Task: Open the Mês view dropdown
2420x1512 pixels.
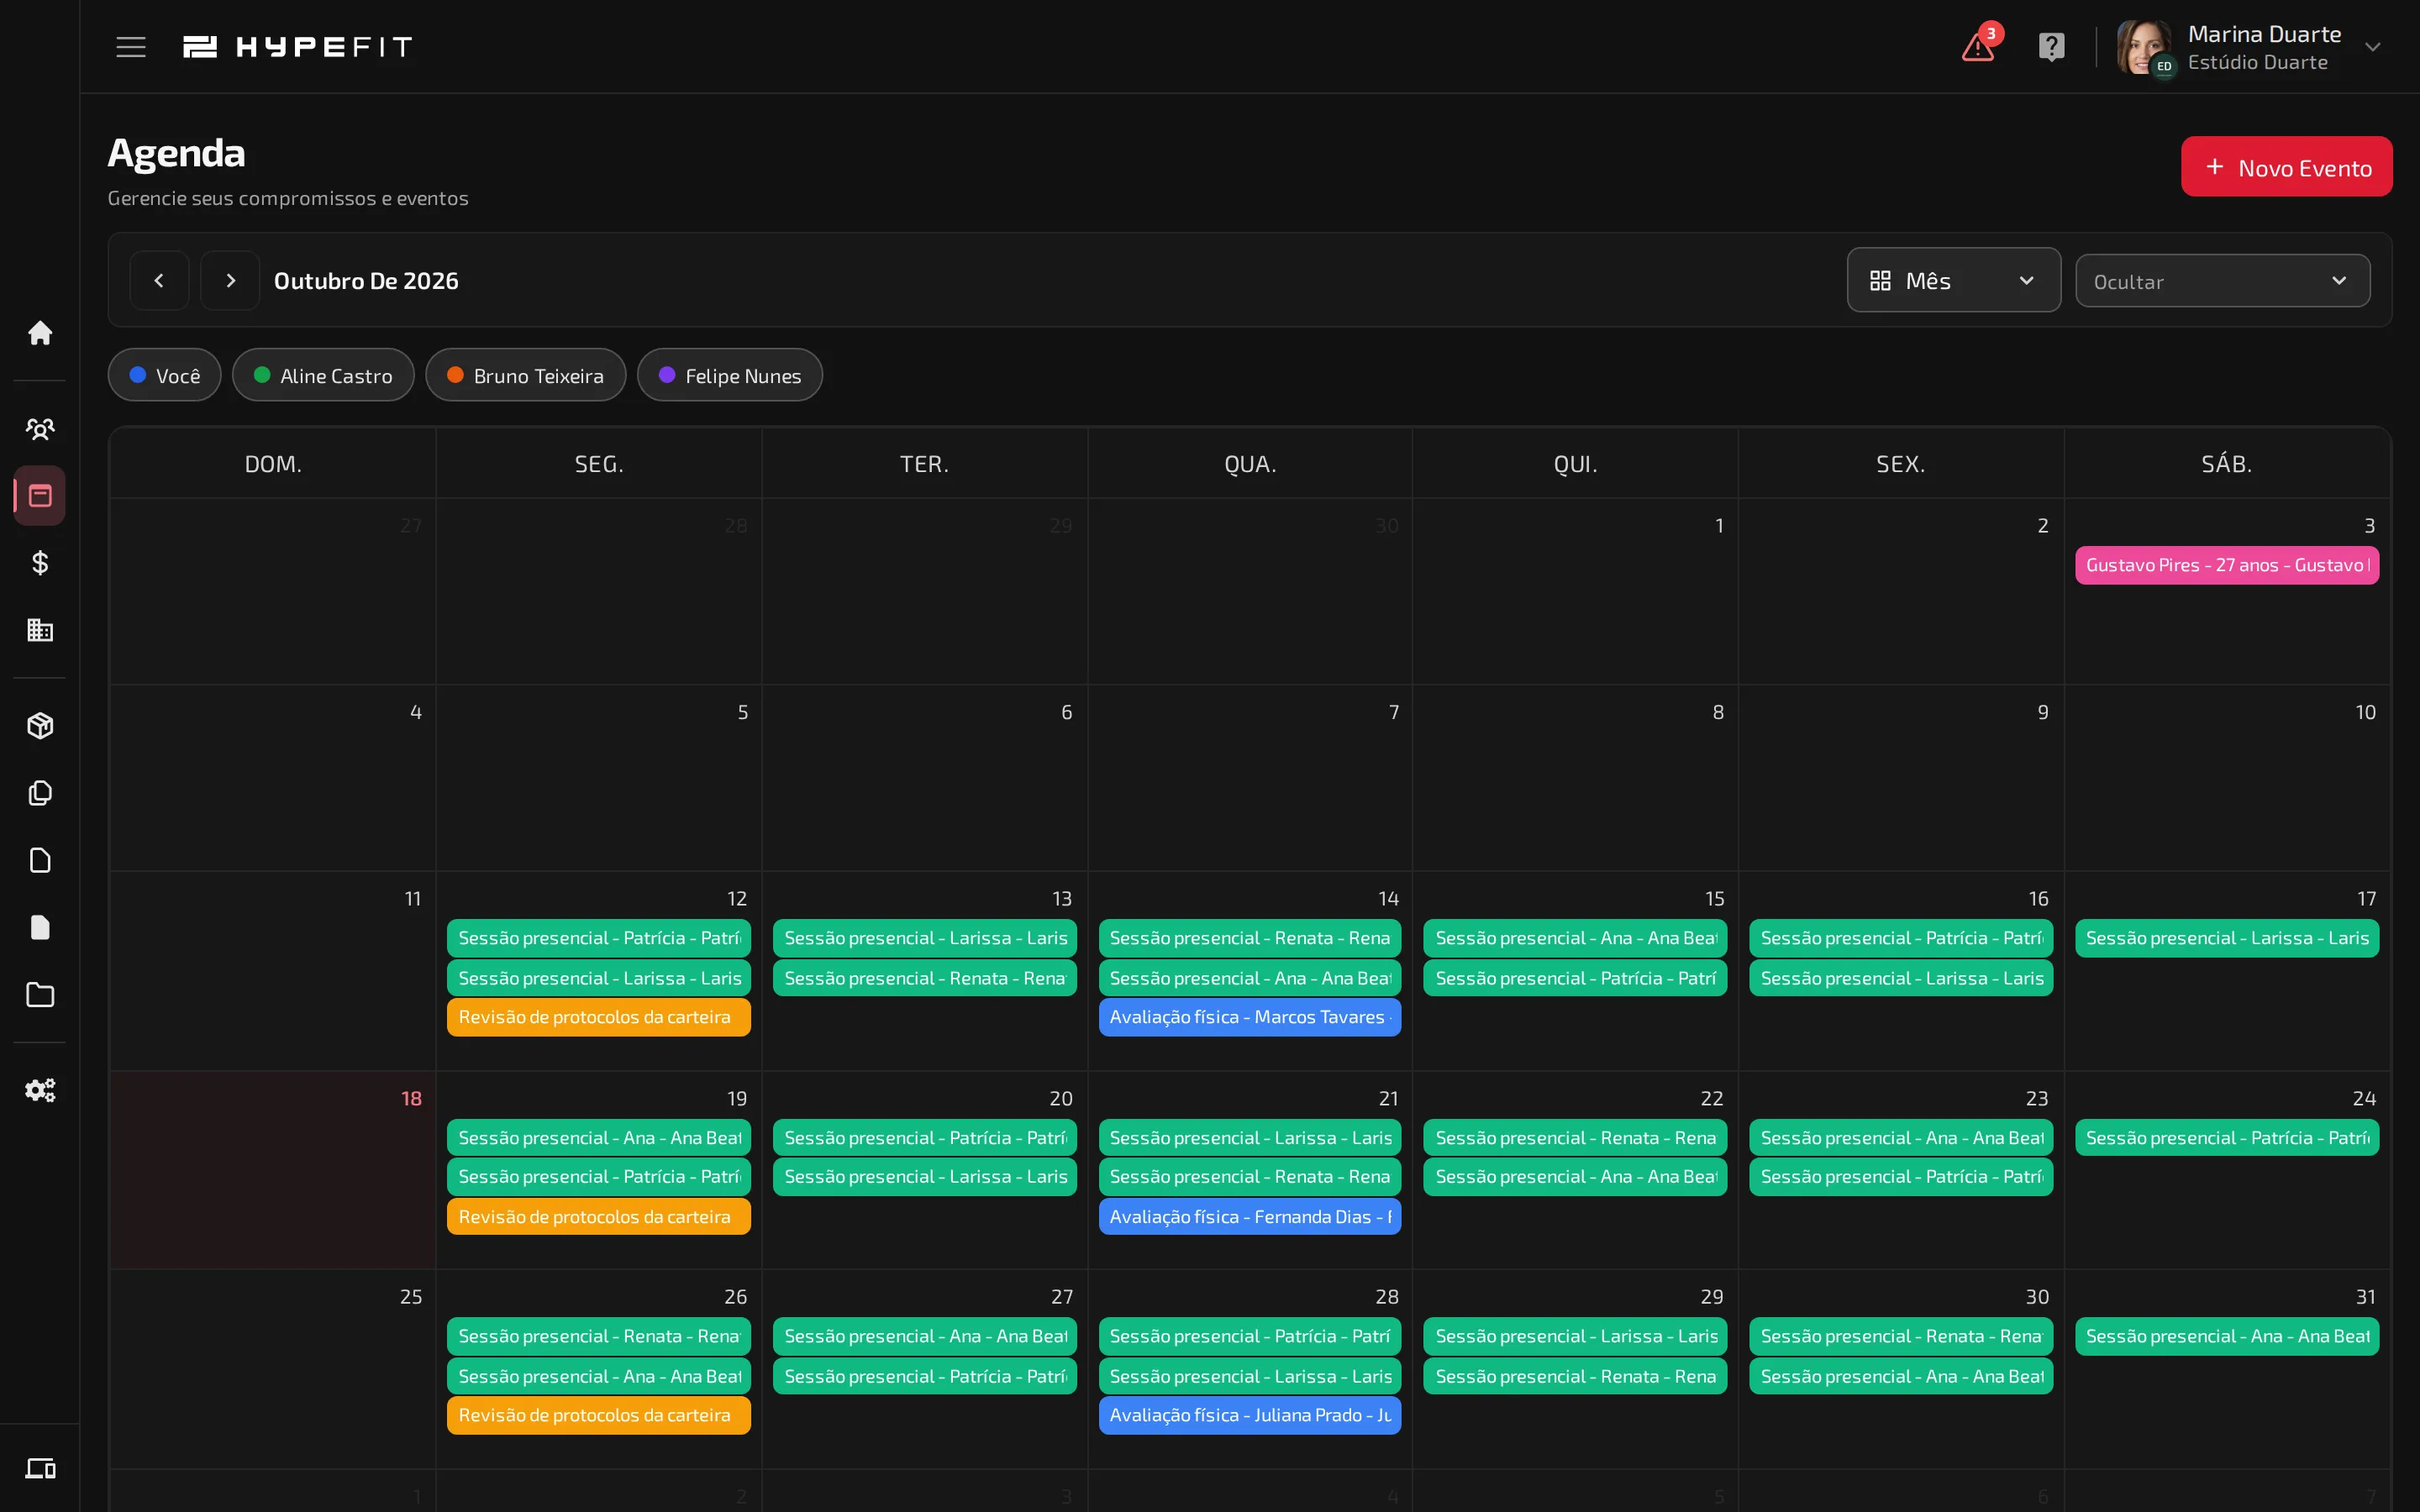Action: (x=1953, y=280)
